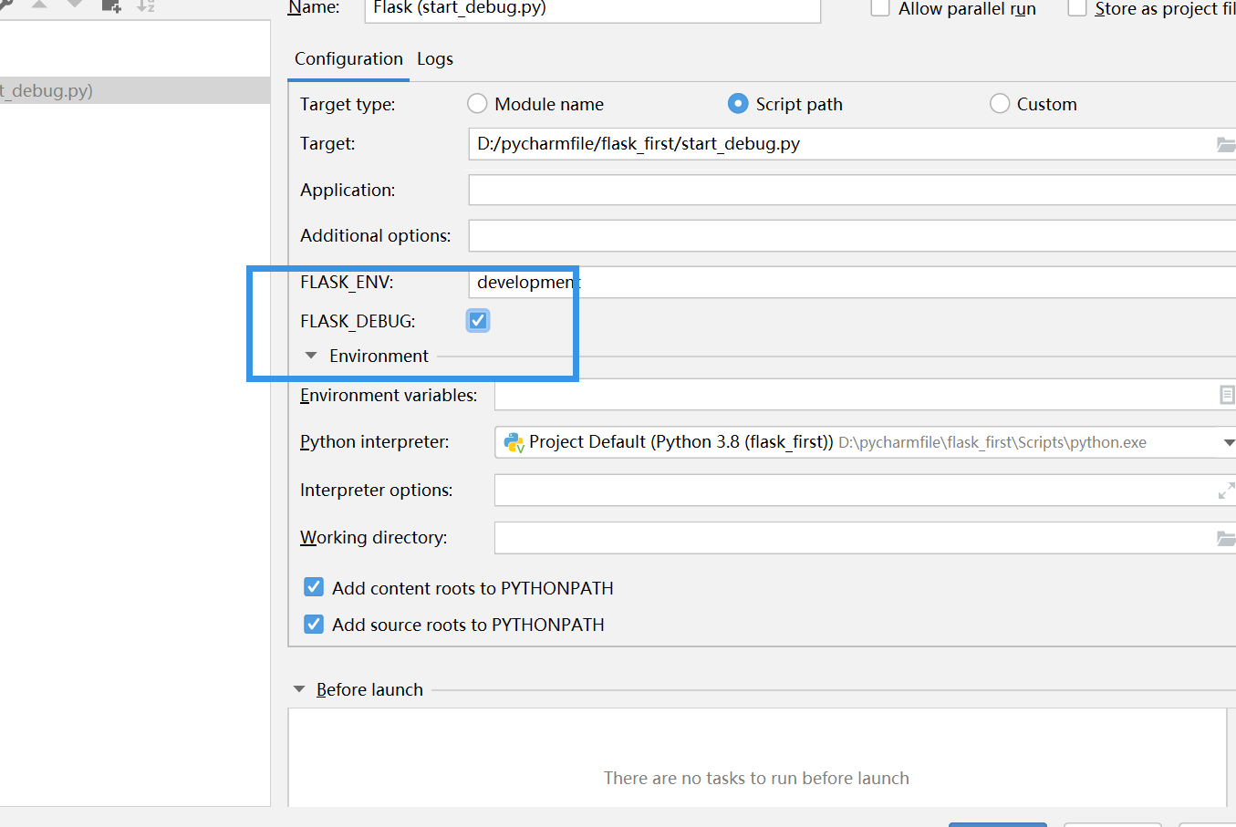Select the Script path target type
This screenshot has height=827, width=1236.
coord(738,104)
